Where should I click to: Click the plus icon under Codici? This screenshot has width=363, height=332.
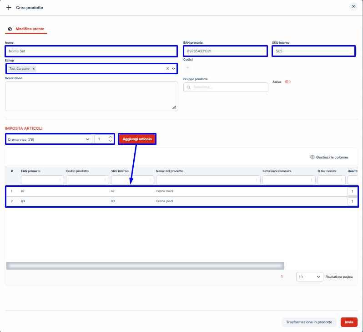click(188, 68)
